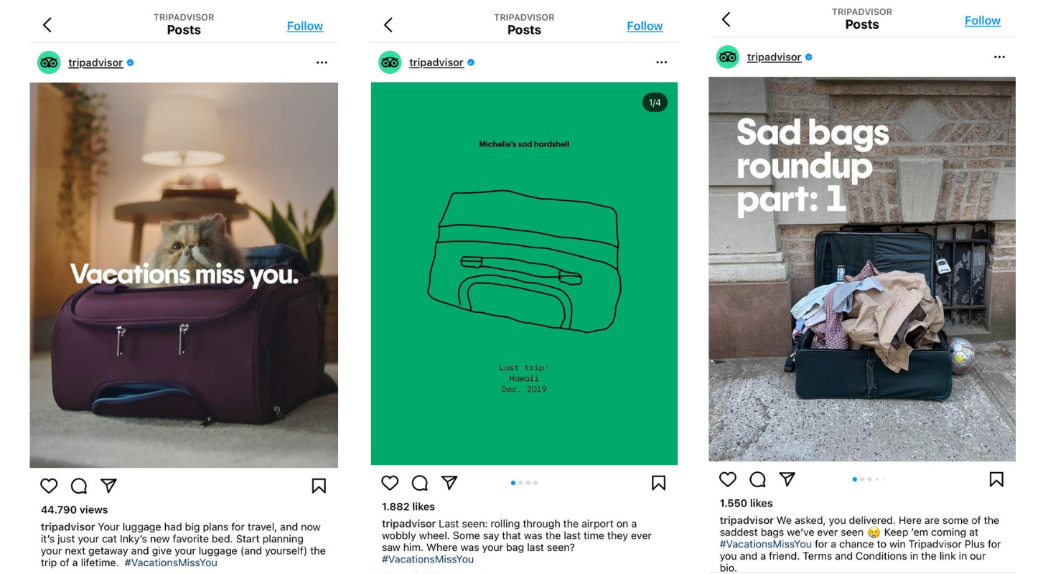Screen dimensions: 1048x574
Task: Select carousel page dots under the green hardshell post
Action: 524,483
